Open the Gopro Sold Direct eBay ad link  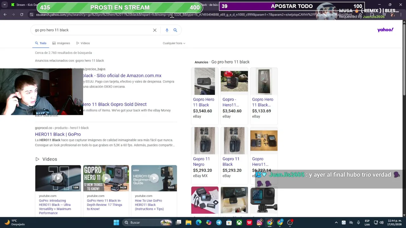coord(115,104)
